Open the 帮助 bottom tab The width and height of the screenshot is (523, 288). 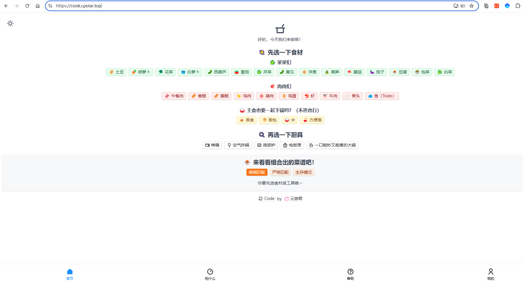[350, 274]
